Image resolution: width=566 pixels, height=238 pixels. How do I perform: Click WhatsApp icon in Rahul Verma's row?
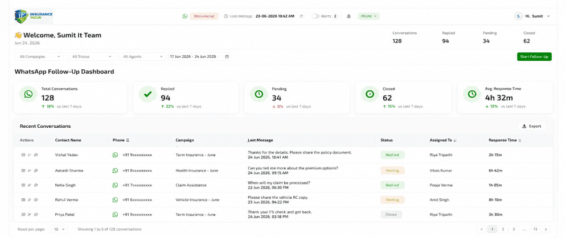(115, 199)
